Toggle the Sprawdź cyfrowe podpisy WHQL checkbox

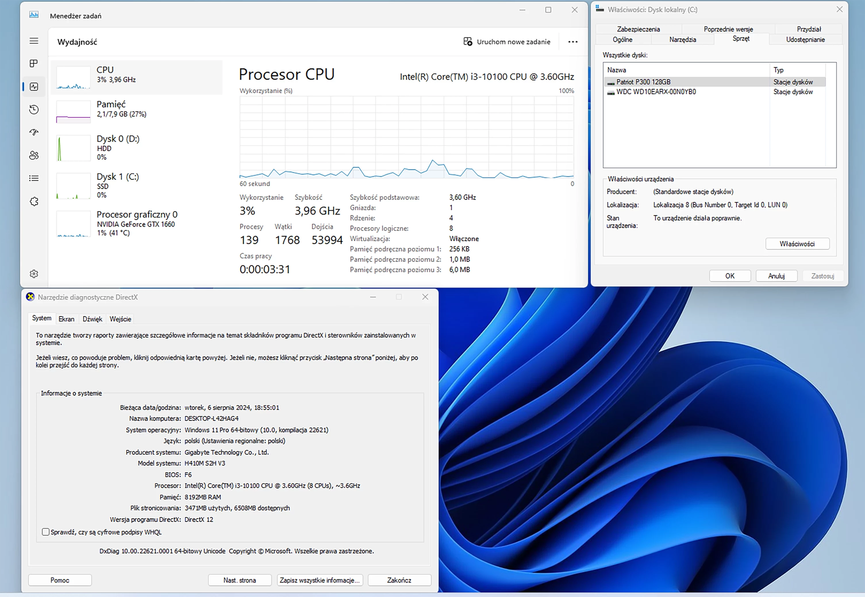pyautogui.click(x=46, y=532)
